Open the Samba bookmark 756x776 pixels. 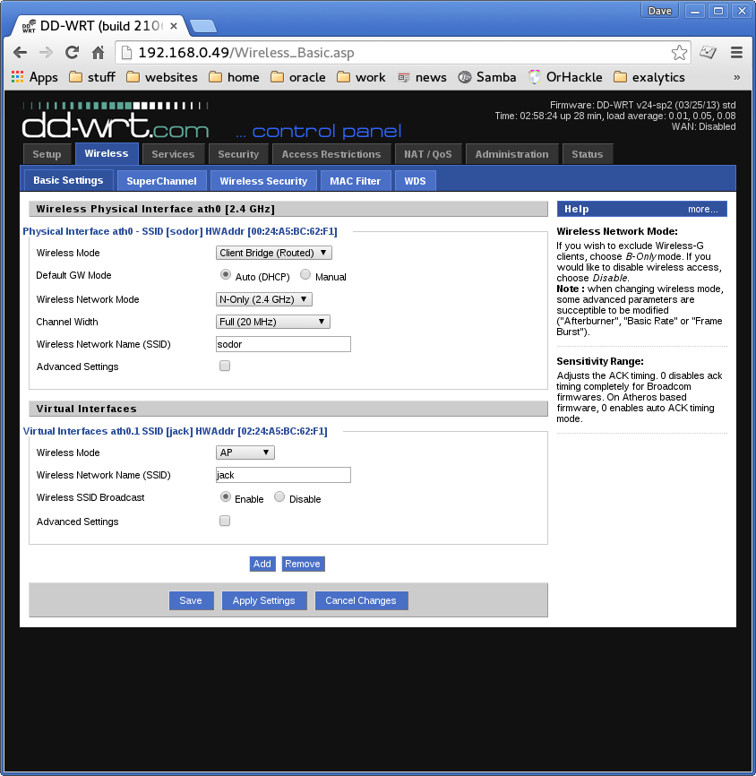(x=487, y=77)
